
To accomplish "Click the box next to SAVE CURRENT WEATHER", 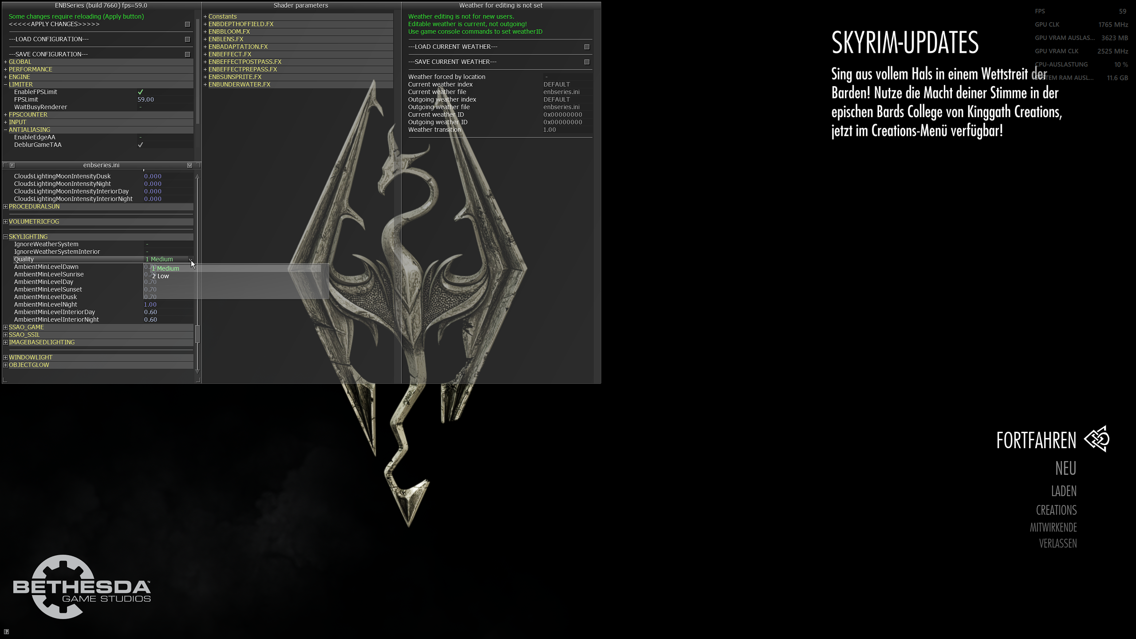I will click(587, 62).
